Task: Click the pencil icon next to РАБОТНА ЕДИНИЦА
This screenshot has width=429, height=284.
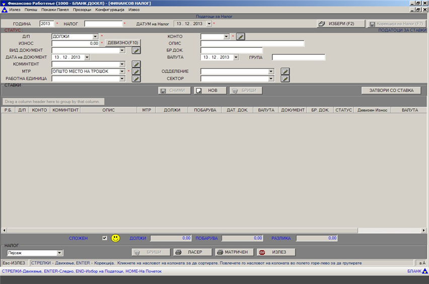Action: [x=136, y=79]
